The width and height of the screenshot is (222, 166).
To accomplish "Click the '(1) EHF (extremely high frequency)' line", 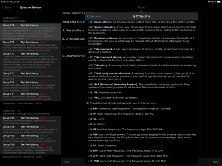I will click(x=129, y=109).
